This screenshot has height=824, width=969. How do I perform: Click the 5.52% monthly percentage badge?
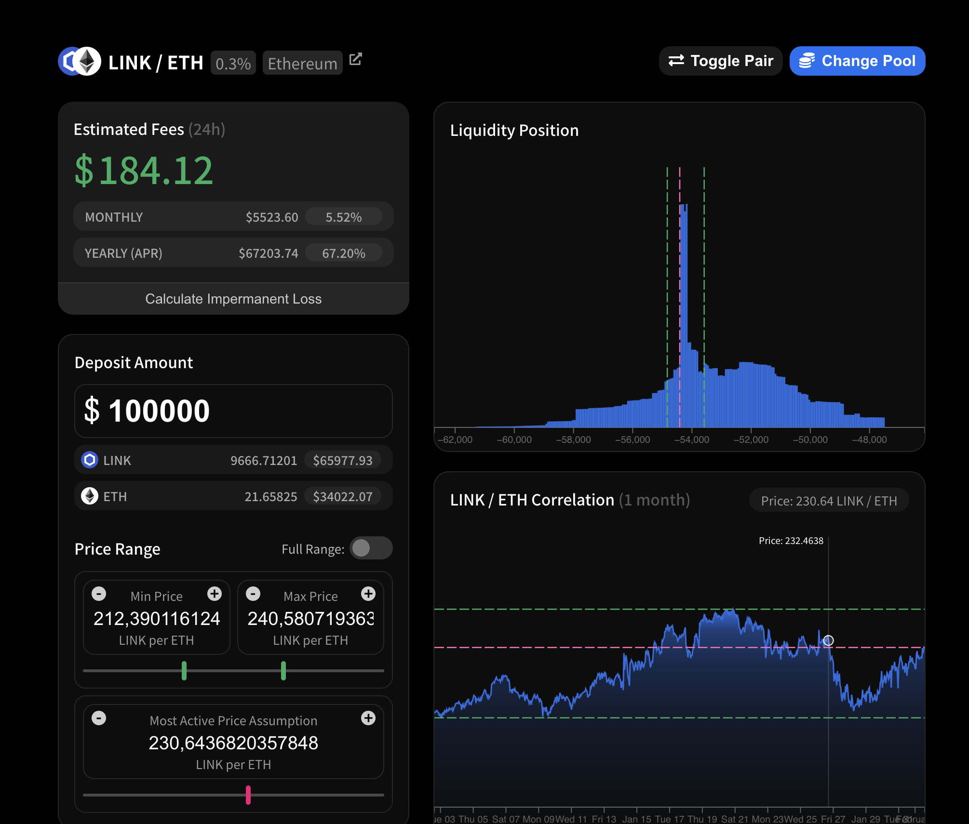tap(344, 217)
